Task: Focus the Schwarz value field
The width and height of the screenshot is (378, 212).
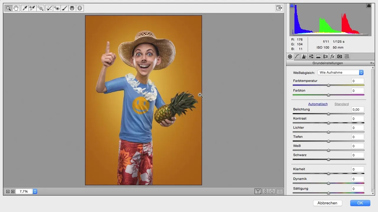Action: [x=358, y=155]
